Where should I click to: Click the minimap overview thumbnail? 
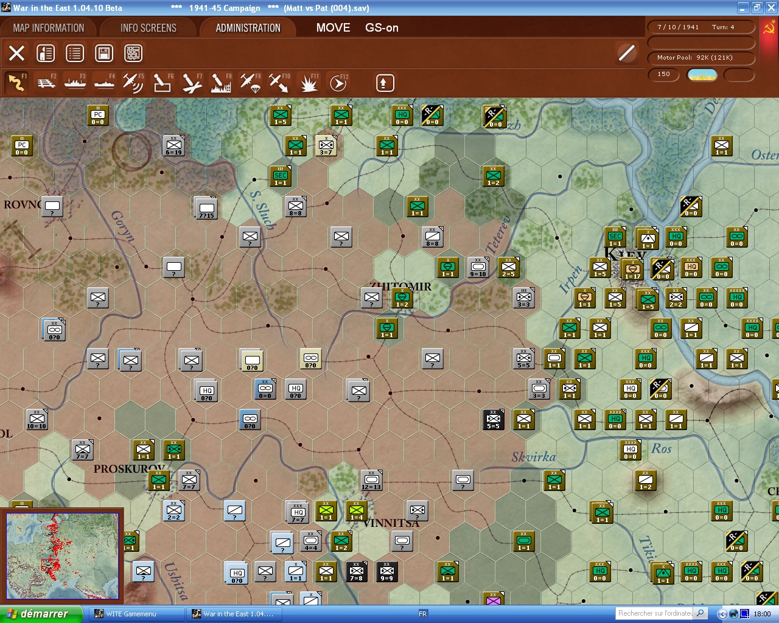(x=62, y=556)
